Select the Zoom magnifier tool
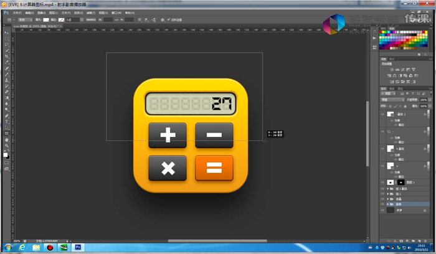Image resolution: width=436 pixels, height=254 pixels. point(7,146)
